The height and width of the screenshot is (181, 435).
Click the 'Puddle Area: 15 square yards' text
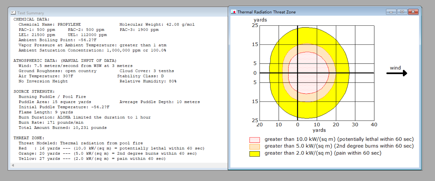click(55, 102)
